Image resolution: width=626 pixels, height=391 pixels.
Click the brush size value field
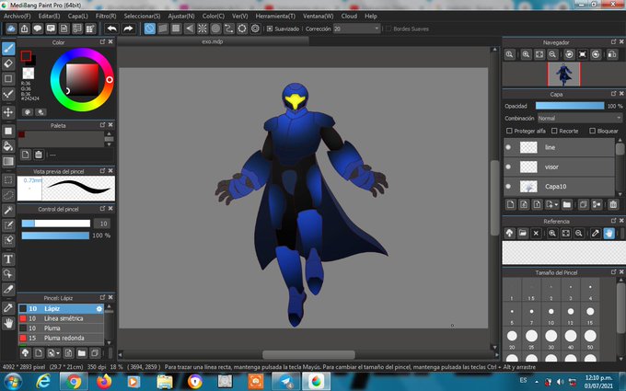102,224
